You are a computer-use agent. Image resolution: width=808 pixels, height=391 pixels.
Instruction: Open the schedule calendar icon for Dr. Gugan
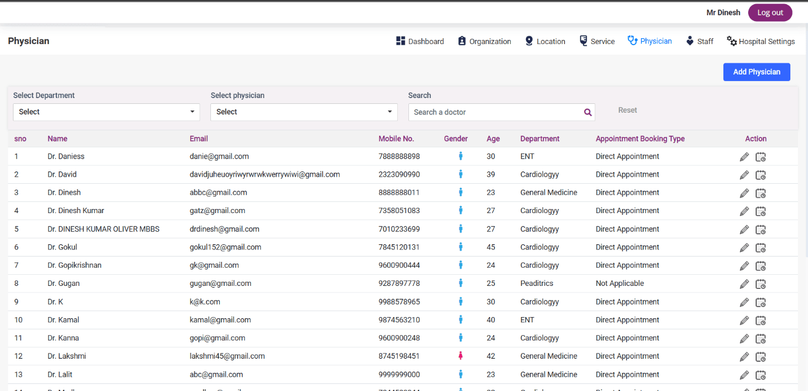coord(760,284)
